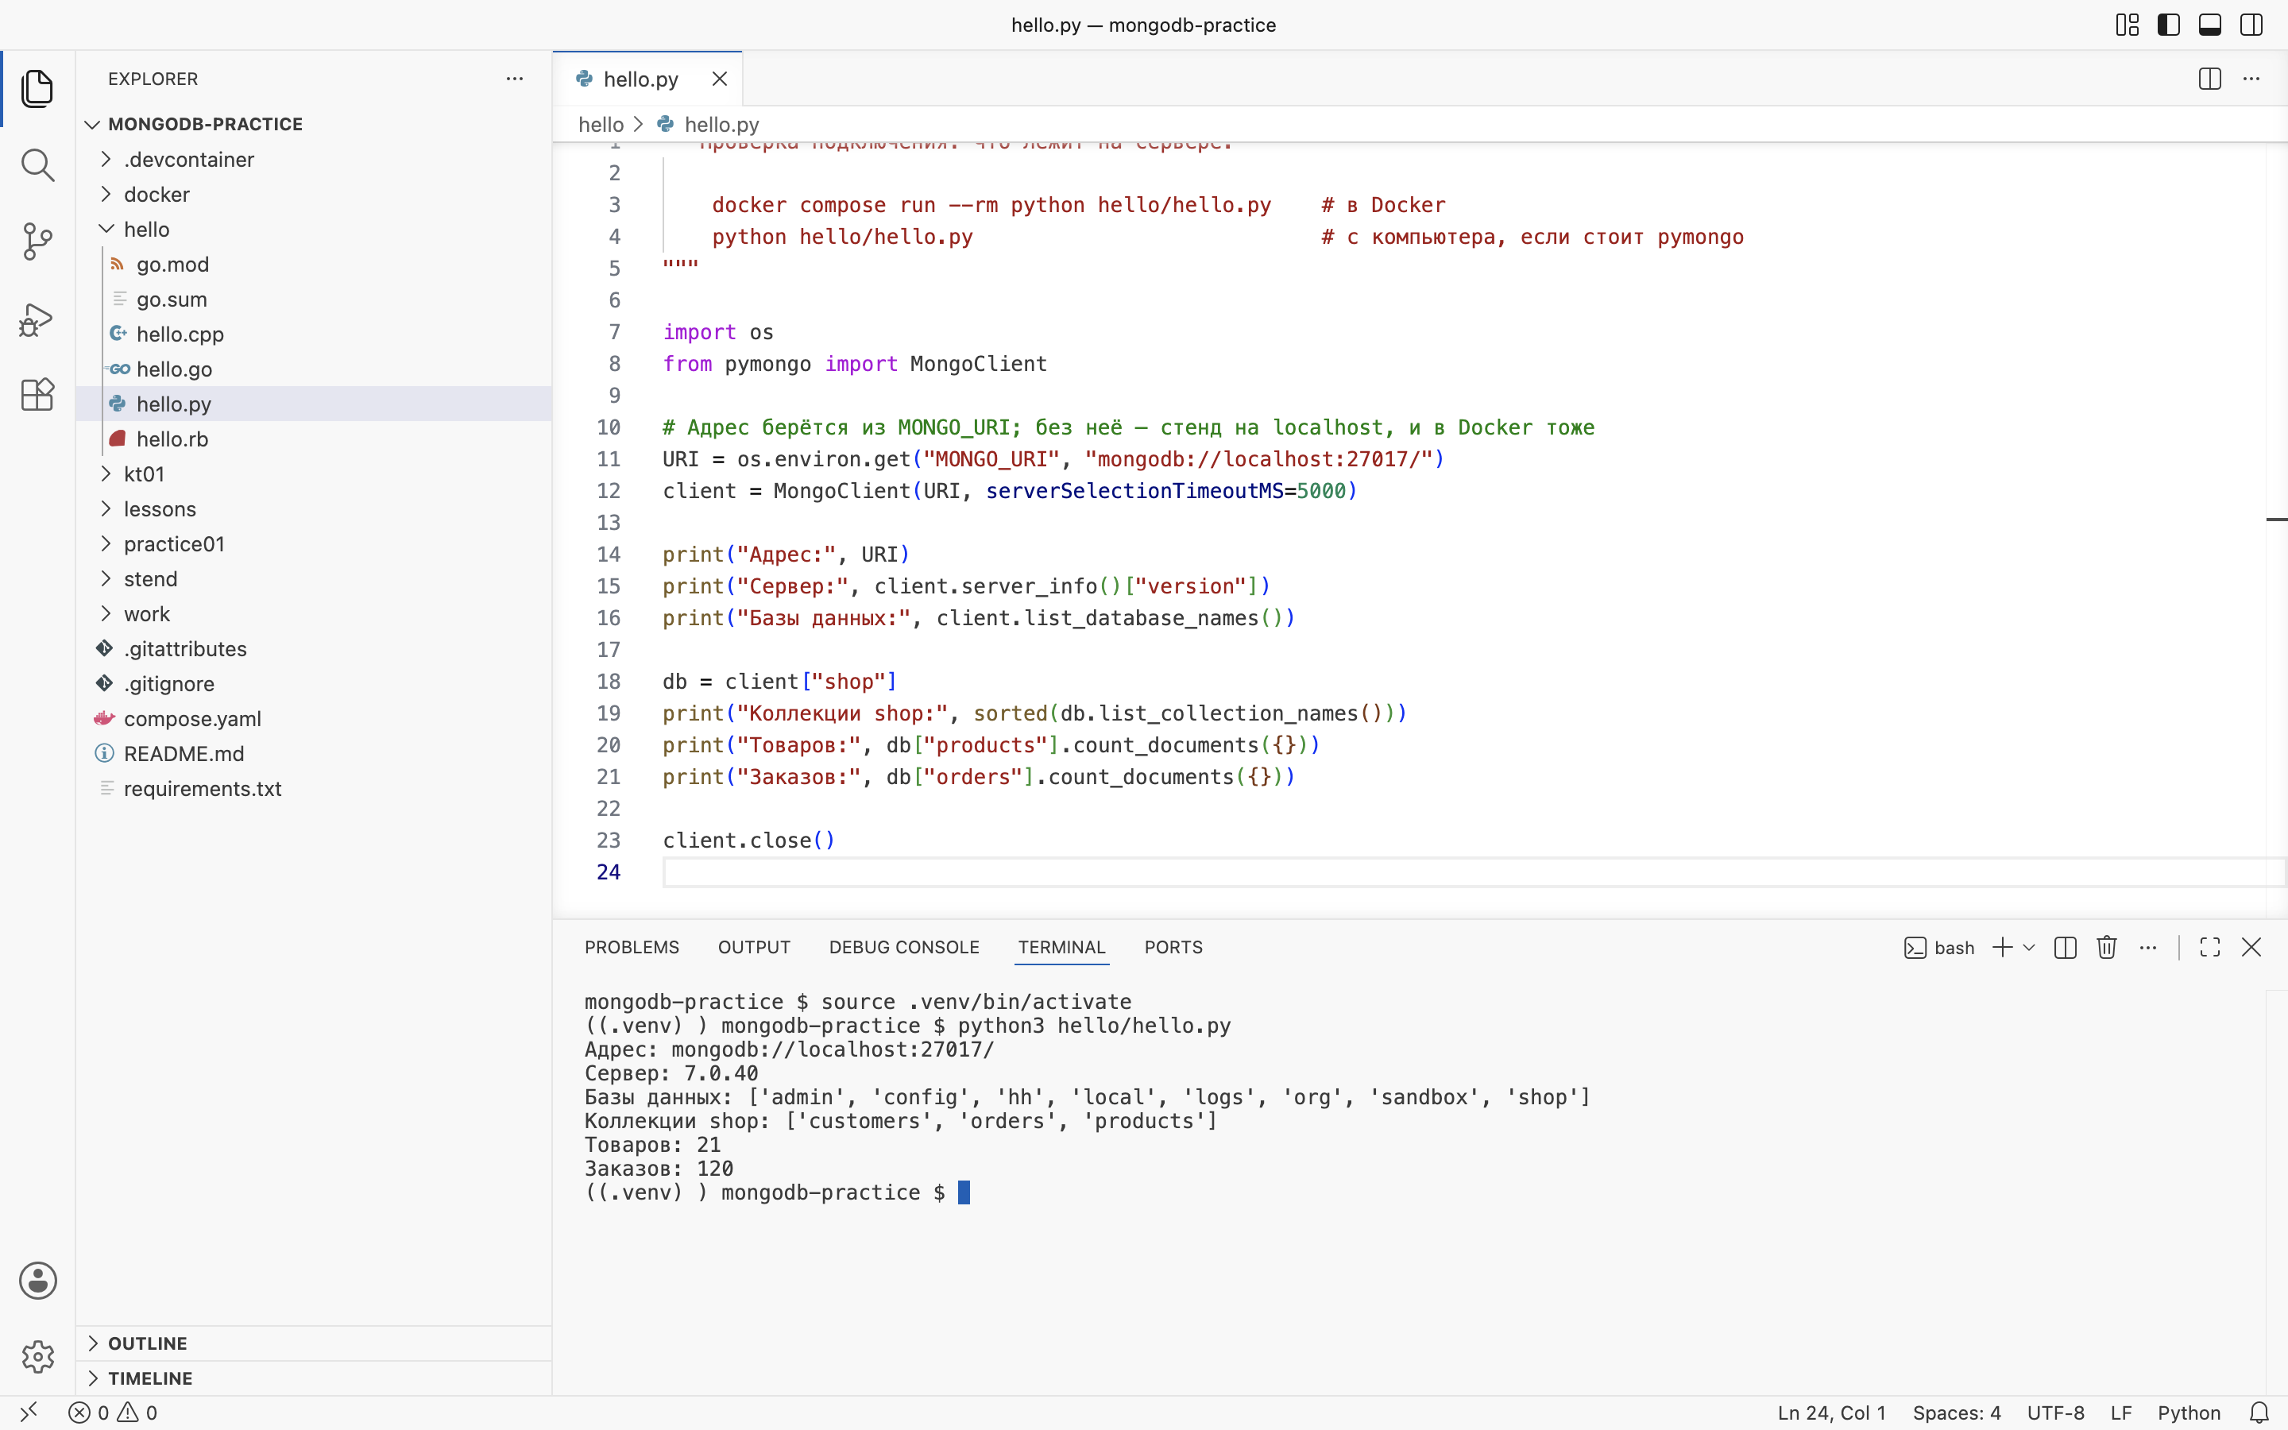Switch to the Ports tab
This screenshot has height=1430, width=2288.
coord(1173,947)
